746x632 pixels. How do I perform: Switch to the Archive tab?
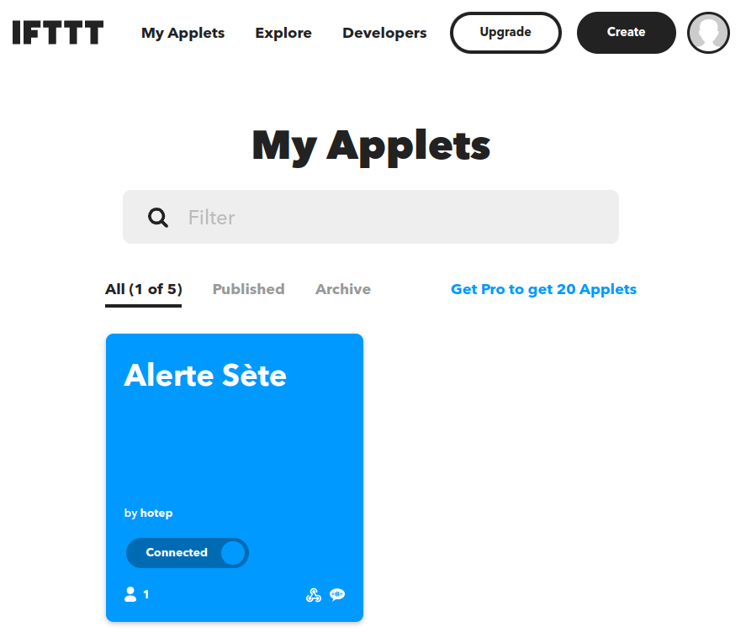[x=343, y=289]
